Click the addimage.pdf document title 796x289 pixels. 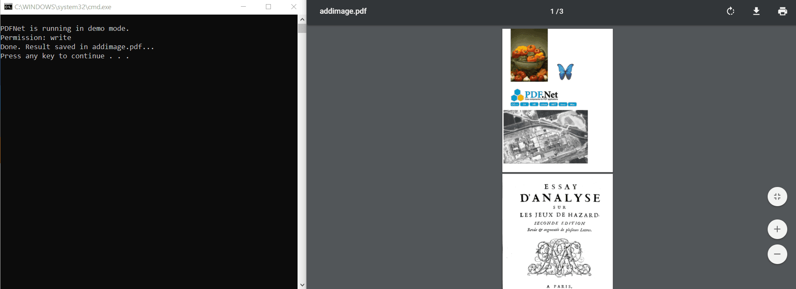tap(343, 11)
